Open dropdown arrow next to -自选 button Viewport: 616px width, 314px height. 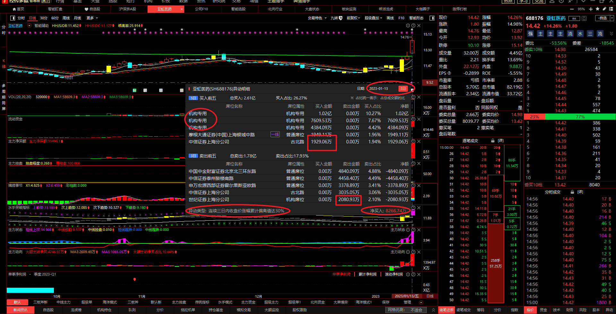(612, 18)
